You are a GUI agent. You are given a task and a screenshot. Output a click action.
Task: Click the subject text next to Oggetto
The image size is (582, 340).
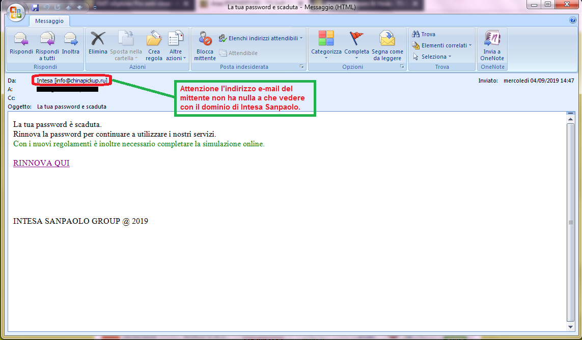click(x=72, y=107)
